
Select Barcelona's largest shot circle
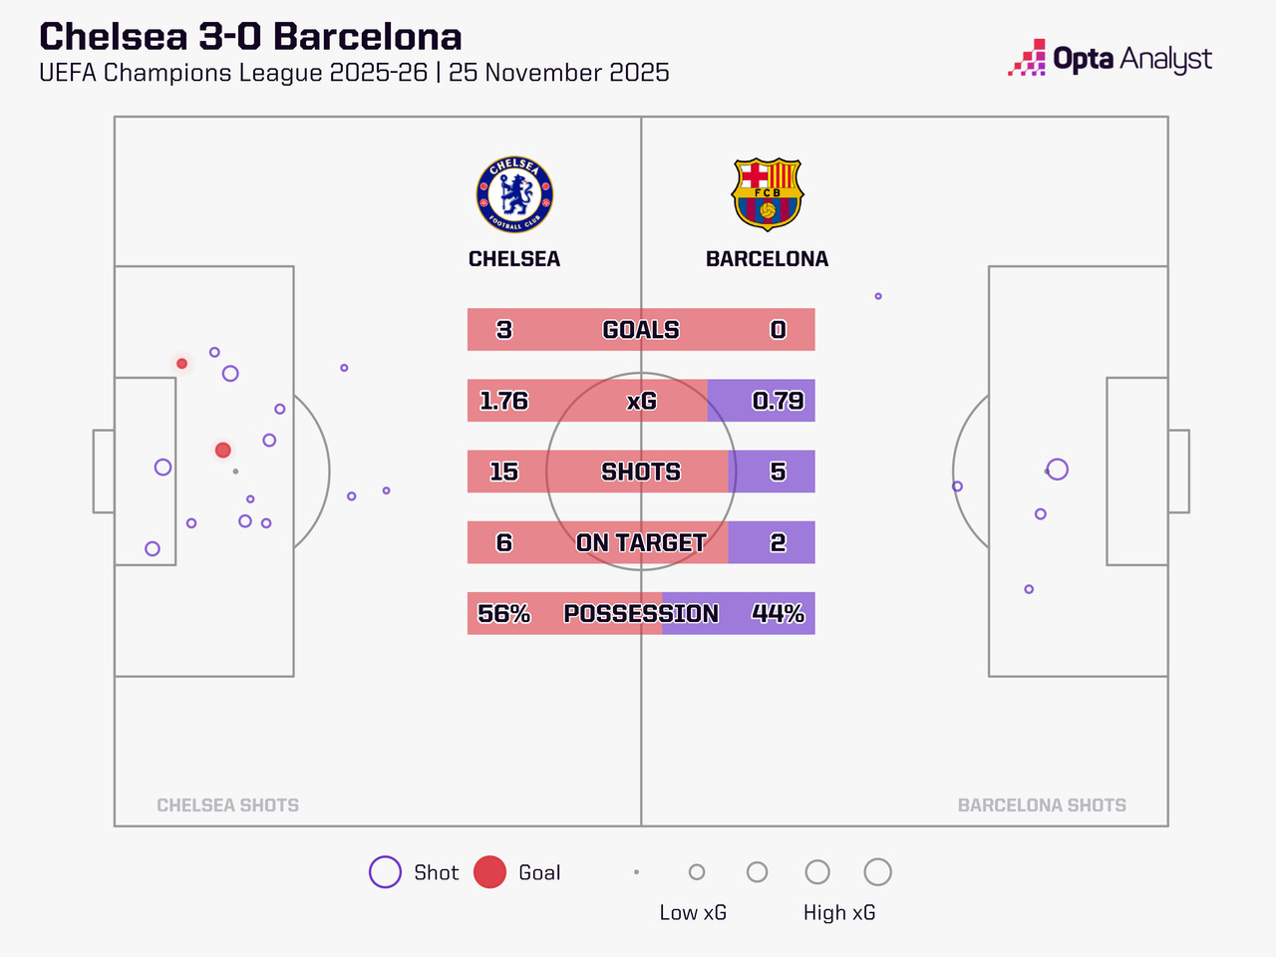1058,470
